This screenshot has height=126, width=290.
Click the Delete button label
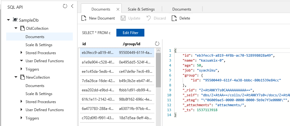pyautogui.click(x=185, y=18)
